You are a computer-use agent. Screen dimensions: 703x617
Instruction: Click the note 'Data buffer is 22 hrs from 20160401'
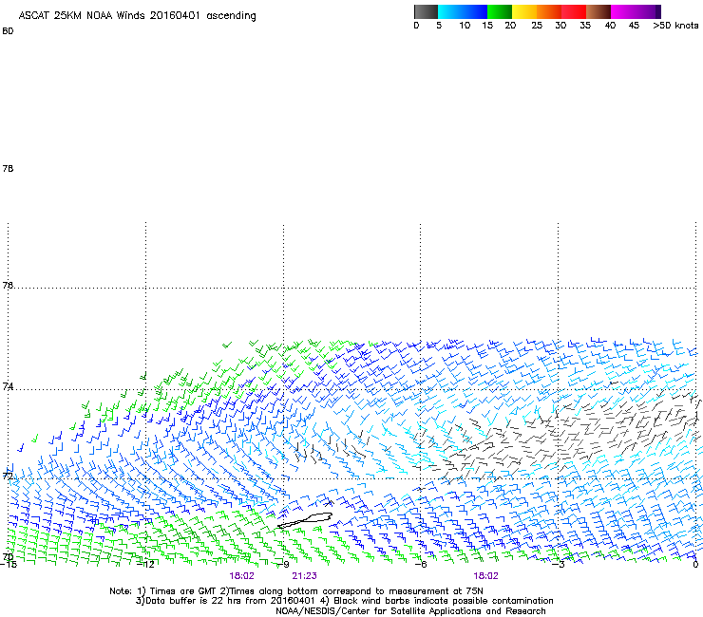pyautogui.click(x=230, y=601)
